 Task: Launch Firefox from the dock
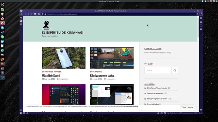tap(2, 19)
